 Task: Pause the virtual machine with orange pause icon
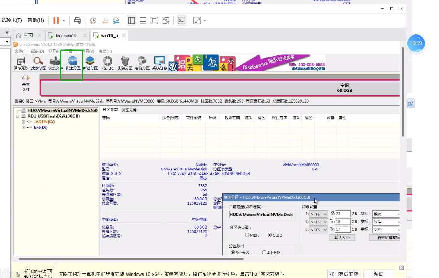pos(56,20)
